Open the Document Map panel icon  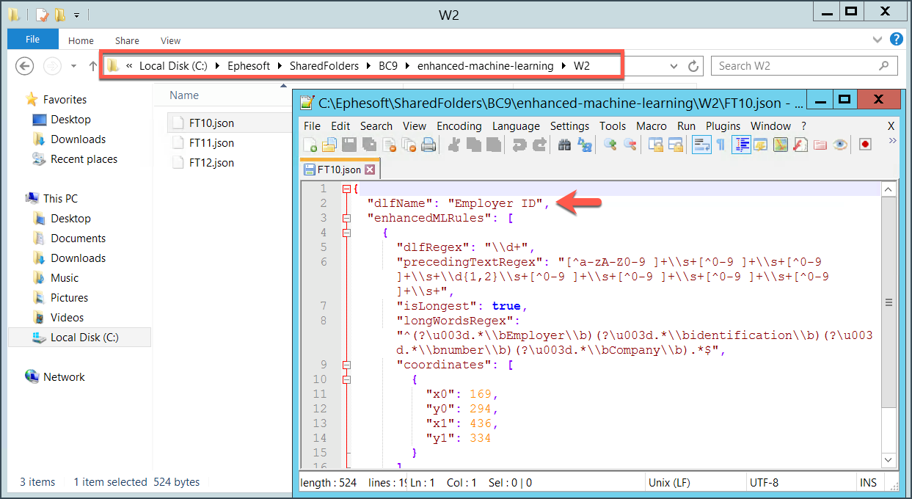coord(781,145)
